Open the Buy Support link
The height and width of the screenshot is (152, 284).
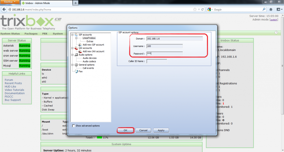pos(13,100)
